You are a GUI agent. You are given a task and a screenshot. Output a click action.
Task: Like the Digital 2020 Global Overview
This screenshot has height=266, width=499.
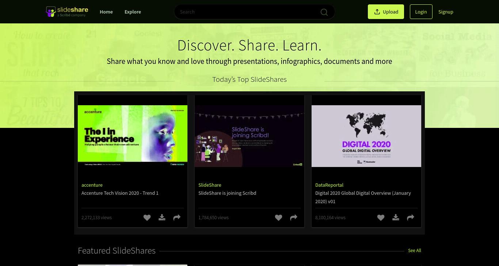click(381, 217)
